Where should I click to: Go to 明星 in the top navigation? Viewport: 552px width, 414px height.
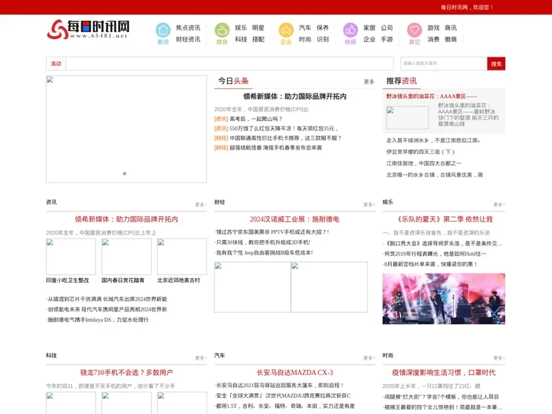click(x=258, y=28)
